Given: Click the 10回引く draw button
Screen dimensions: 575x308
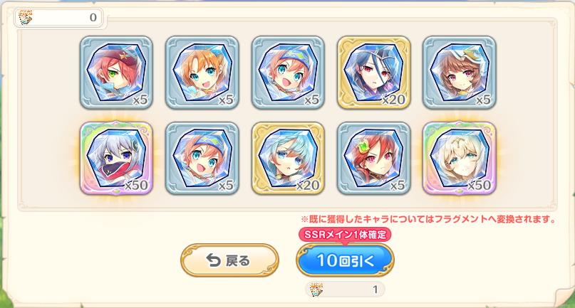Looking at the screenshot, I should click(x=345, y=260).
